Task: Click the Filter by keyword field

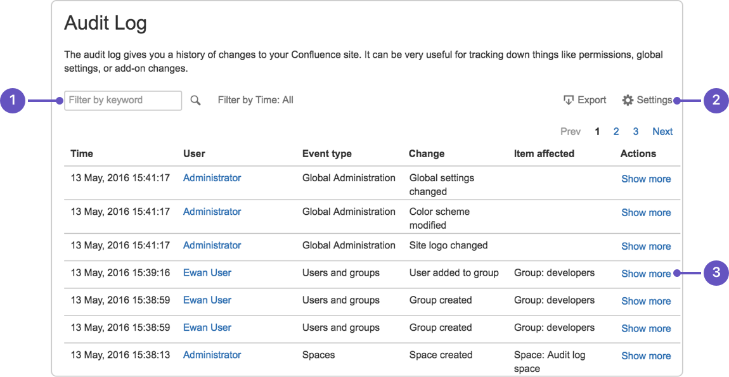Action: tap(123, 100)
